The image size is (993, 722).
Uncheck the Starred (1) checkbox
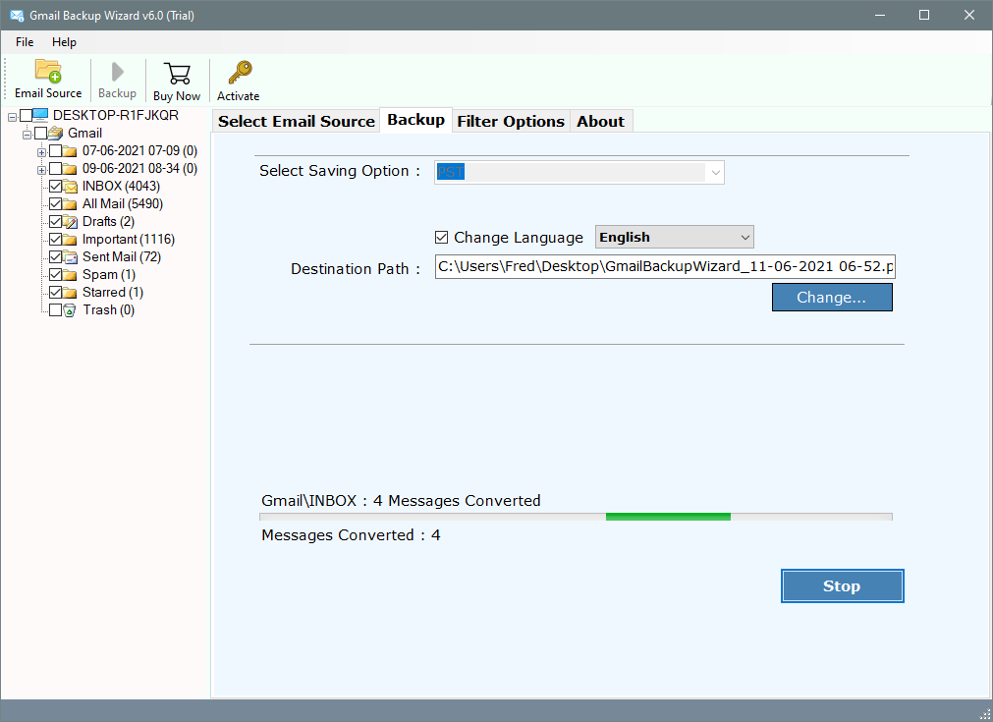point(56,293)
